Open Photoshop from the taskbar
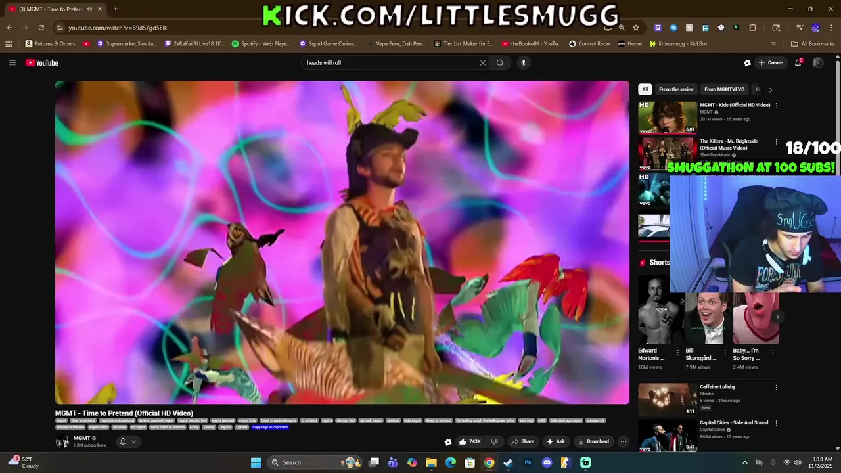This screenshot has height=473, width=841. (x=528, y=462)
